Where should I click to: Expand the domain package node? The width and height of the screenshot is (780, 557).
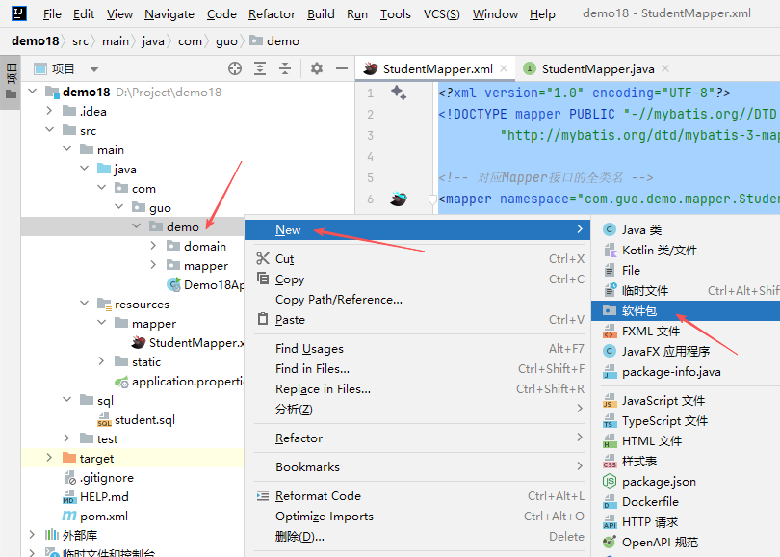pyautogui.click(x=153, y=247)
